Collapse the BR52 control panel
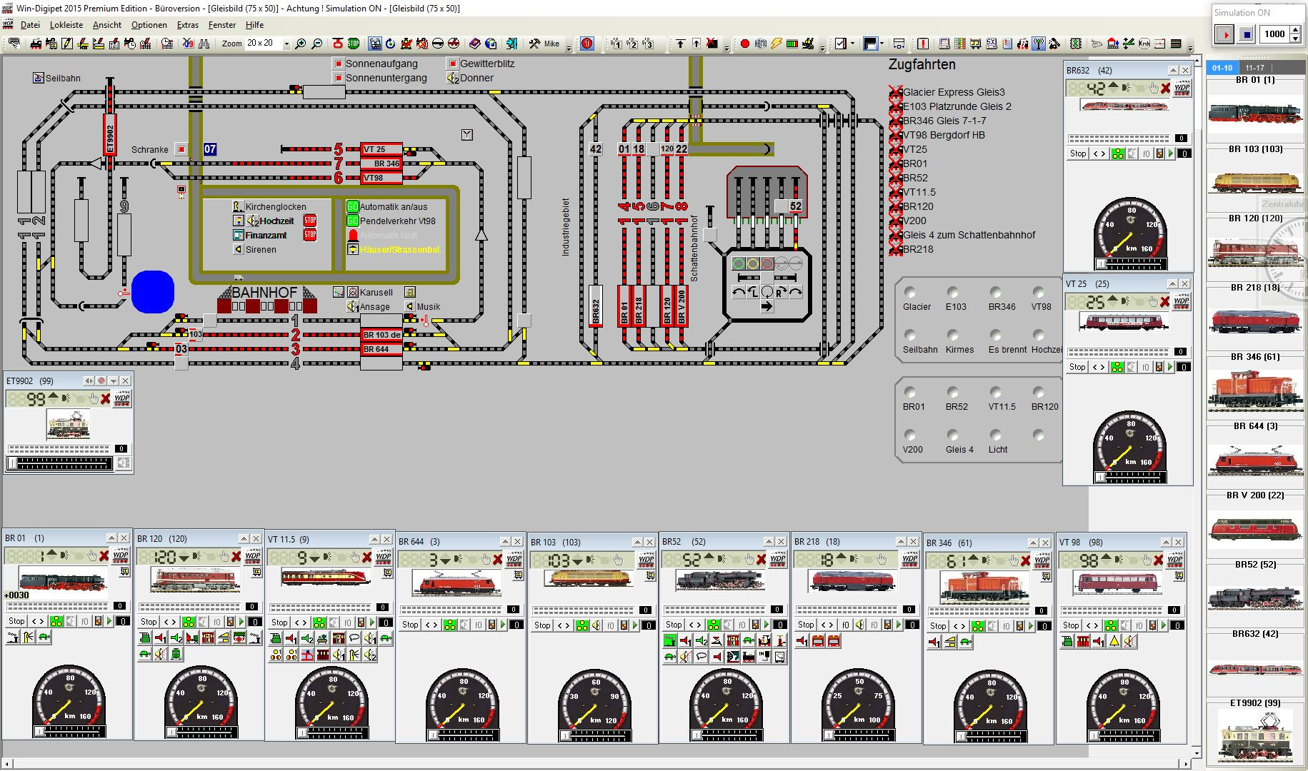Image resolution: width=1308 pixels, height=771 pixels. point(769,541)
